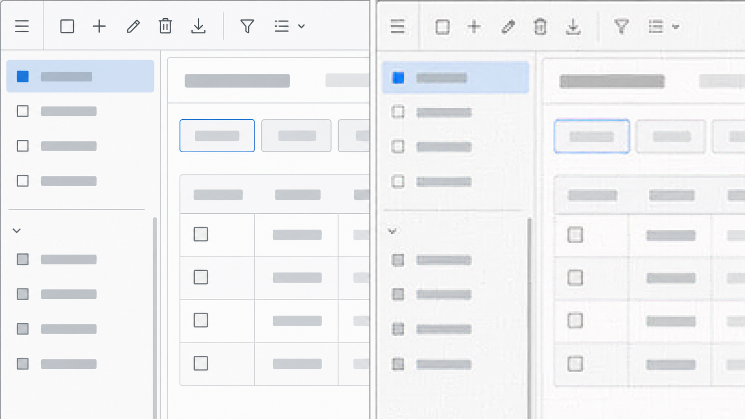
Task: Check the fourth sidebar checkbox in the sharp window
Action: click(23, 181)
